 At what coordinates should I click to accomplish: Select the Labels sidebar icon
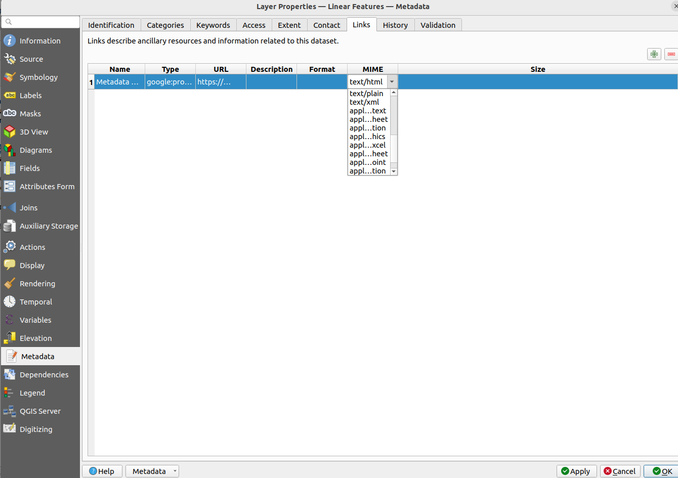tap(31, 95)
